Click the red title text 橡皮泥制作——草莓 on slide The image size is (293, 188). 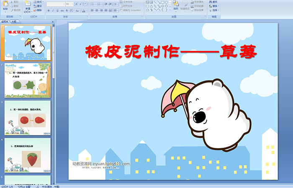click(x=171, y=52)
